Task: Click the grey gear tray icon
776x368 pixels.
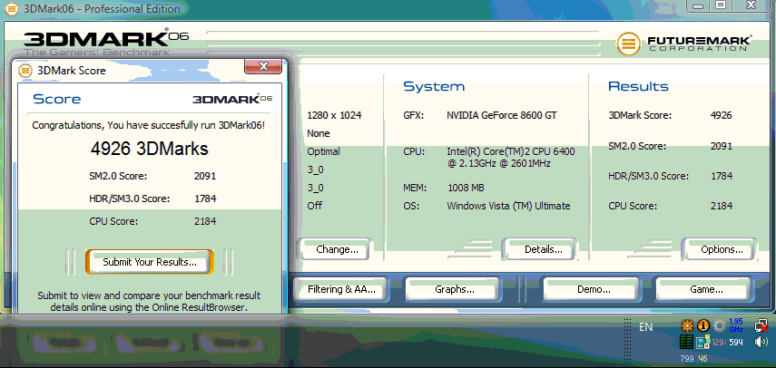Action: pyautogui.click(x=719, y=325)
